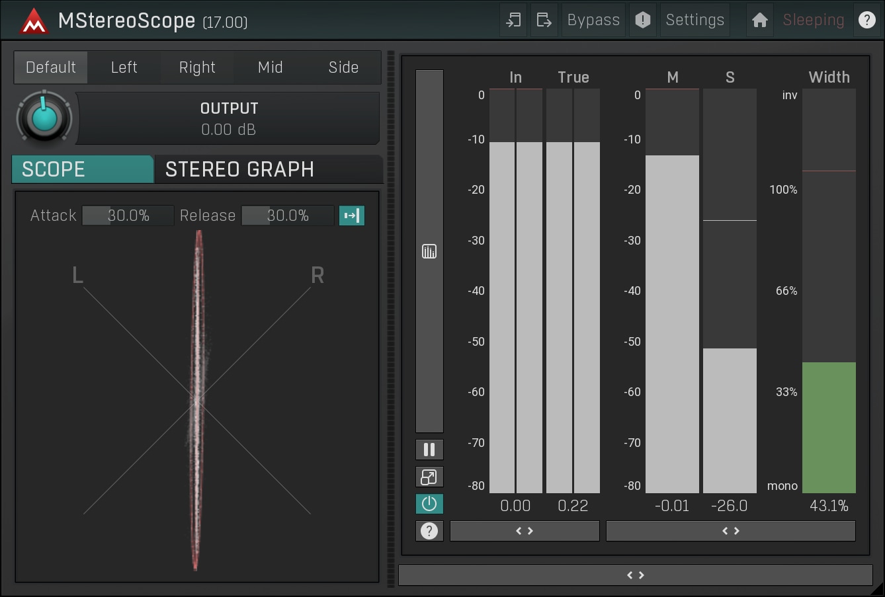Click the save preset icon
Viewport: 885px width, 597px height.
click(544, 20)
